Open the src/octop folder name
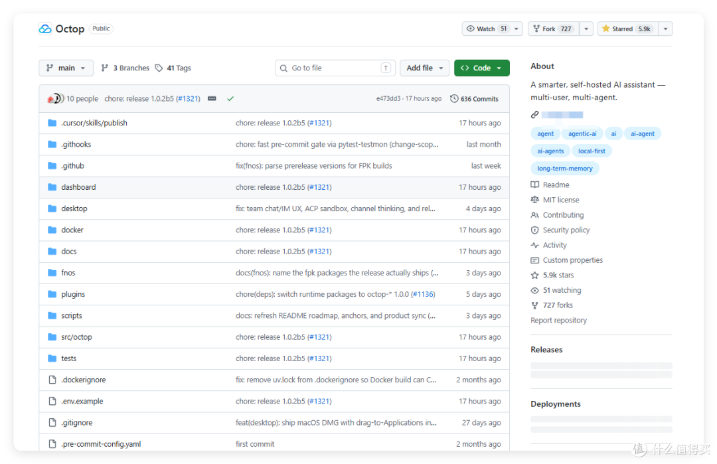Viewport: 717px width, 464px height. (x=76, y=337)
